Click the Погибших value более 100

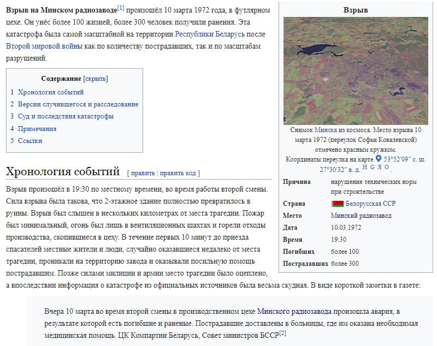pyautogui.click(x=345, y=252)
